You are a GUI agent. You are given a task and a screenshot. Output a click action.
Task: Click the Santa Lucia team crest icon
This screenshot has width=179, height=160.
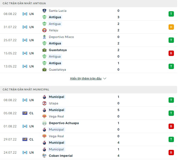(x=44, y=11)
